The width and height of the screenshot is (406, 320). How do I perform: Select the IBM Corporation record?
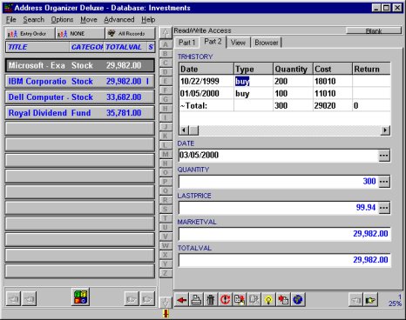pyautogui.click(x=80, y=82)
